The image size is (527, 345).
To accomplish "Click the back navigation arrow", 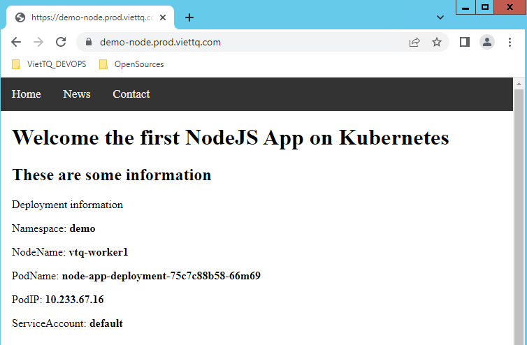I will click(16, 42).
